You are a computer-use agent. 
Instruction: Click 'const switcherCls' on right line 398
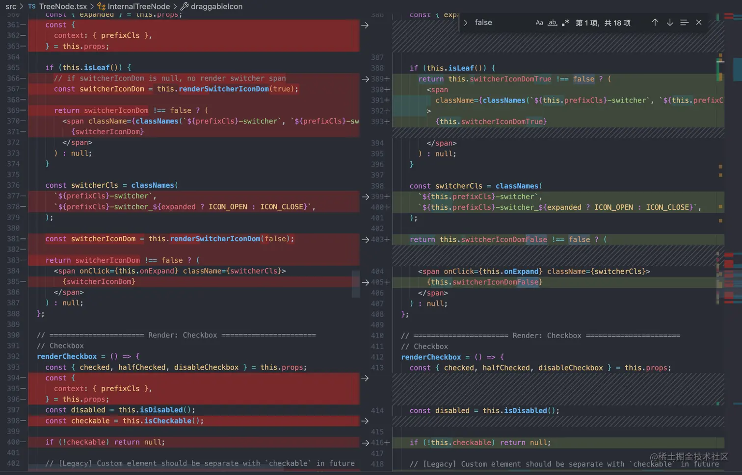click(x=446, y=186)
